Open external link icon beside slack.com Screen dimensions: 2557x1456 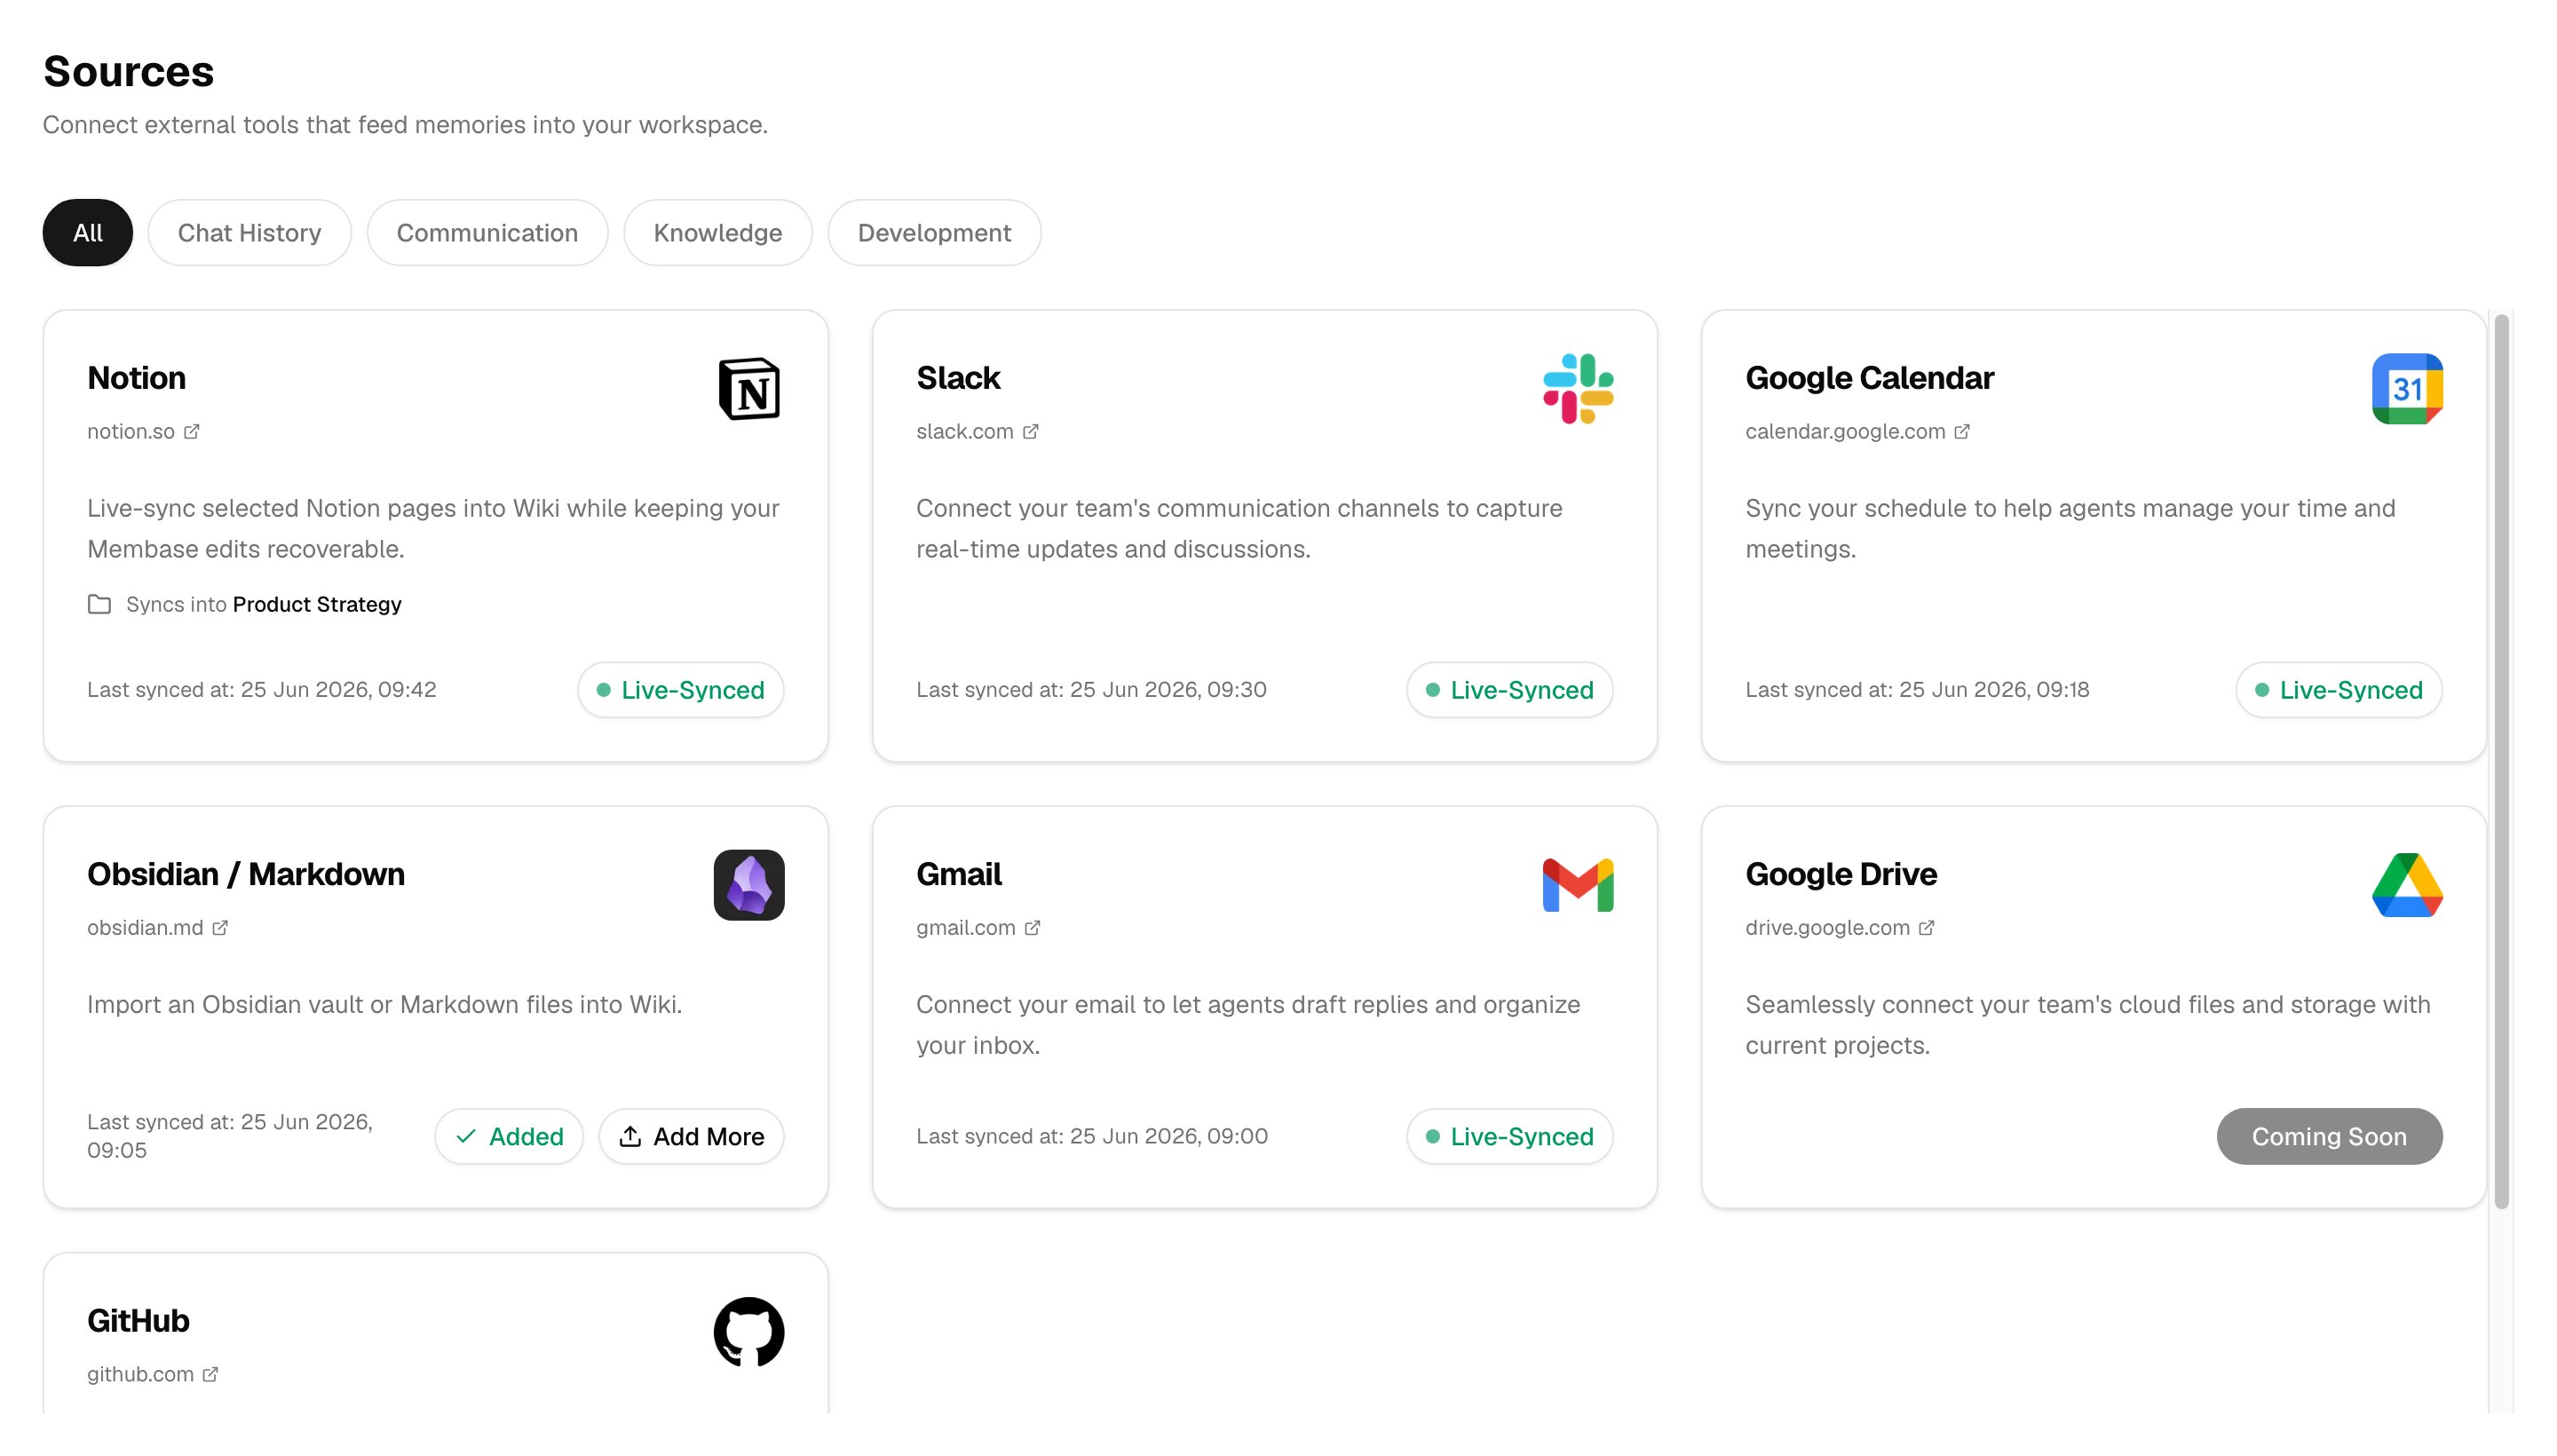(x=1030, y=431)
